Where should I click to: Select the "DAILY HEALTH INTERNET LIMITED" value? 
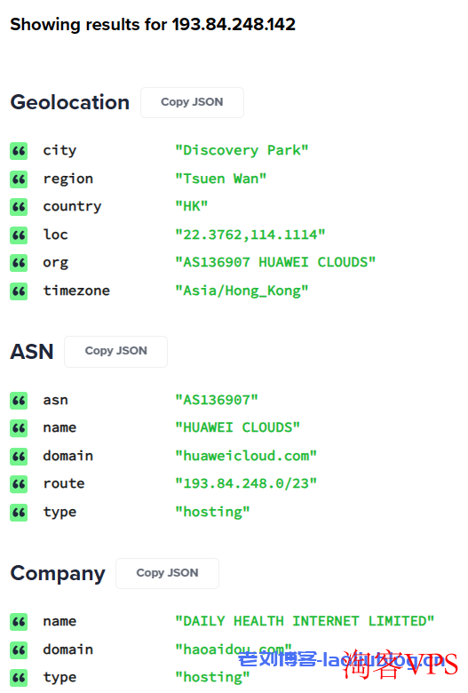click(305, 621)
